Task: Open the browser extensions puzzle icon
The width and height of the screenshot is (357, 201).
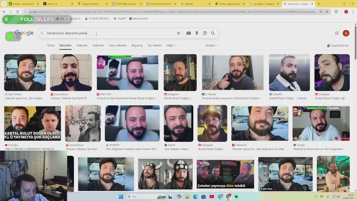Action: pos(336,12)
